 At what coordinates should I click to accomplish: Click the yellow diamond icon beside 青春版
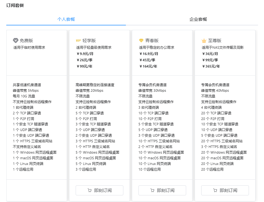click(141, 41)
